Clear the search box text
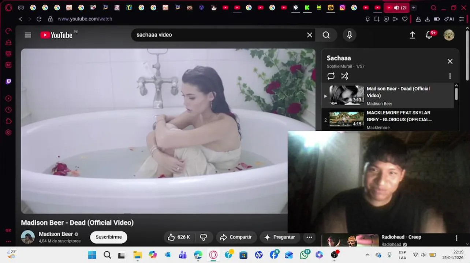Image resolution: width=470 pixels, height=263 pixels. (x=310, y=35)
